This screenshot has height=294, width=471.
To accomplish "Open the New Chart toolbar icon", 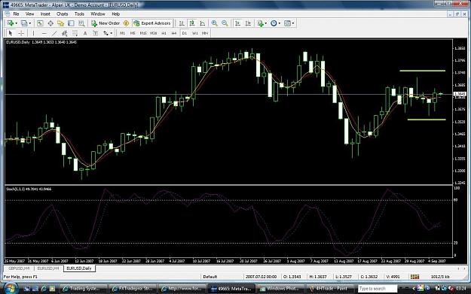I will [x=11, y=23].
